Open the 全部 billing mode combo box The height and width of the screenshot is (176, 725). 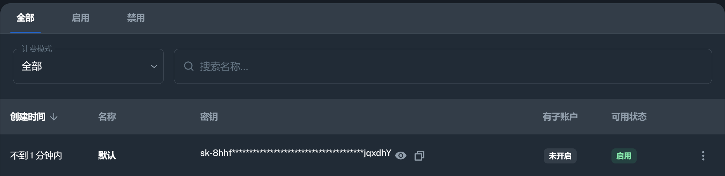coord(88,66)
